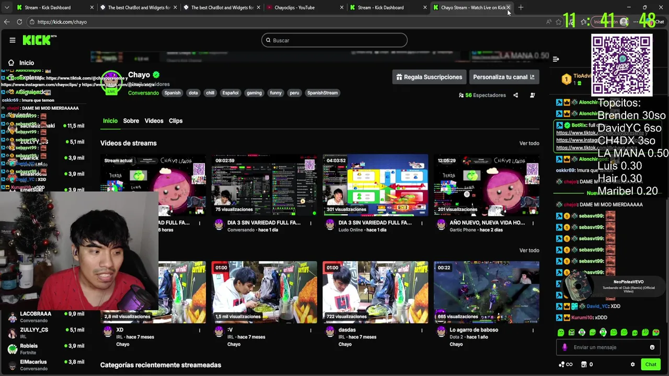
Task: Click Kurumi10 username in chat
Action: point(582,318)
